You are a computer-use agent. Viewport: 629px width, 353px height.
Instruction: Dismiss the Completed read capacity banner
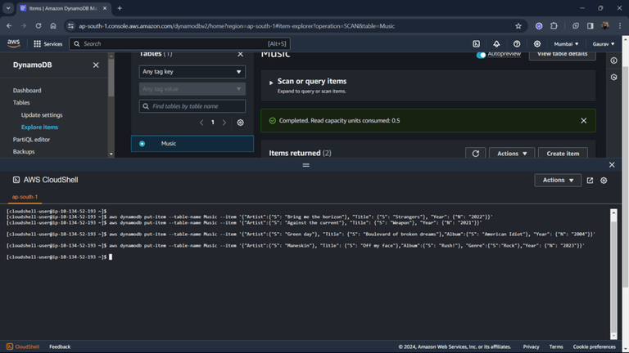(584, 120)
